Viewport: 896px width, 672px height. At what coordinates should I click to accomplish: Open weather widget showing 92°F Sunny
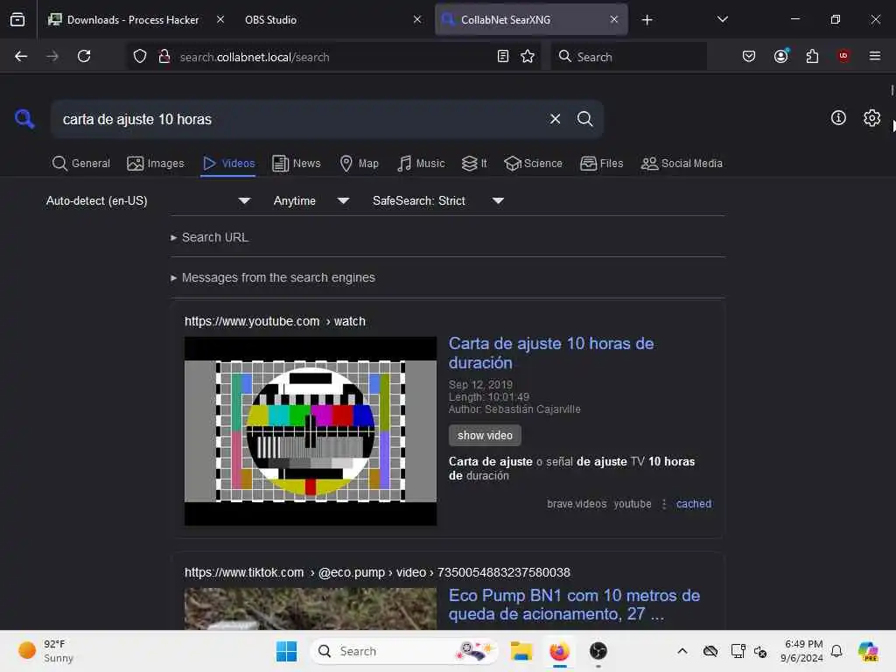pyautogui.click(x=47, y=651)
